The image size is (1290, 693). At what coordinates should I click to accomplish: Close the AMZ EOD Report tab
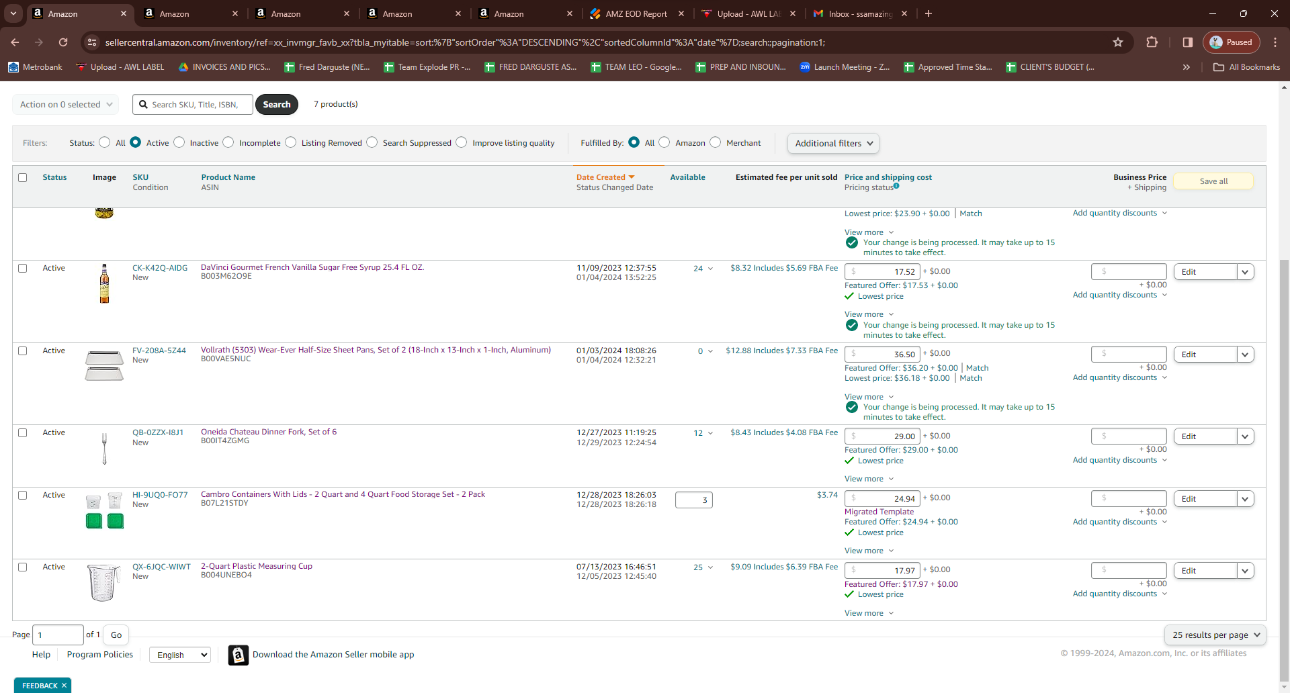[681, 13]
